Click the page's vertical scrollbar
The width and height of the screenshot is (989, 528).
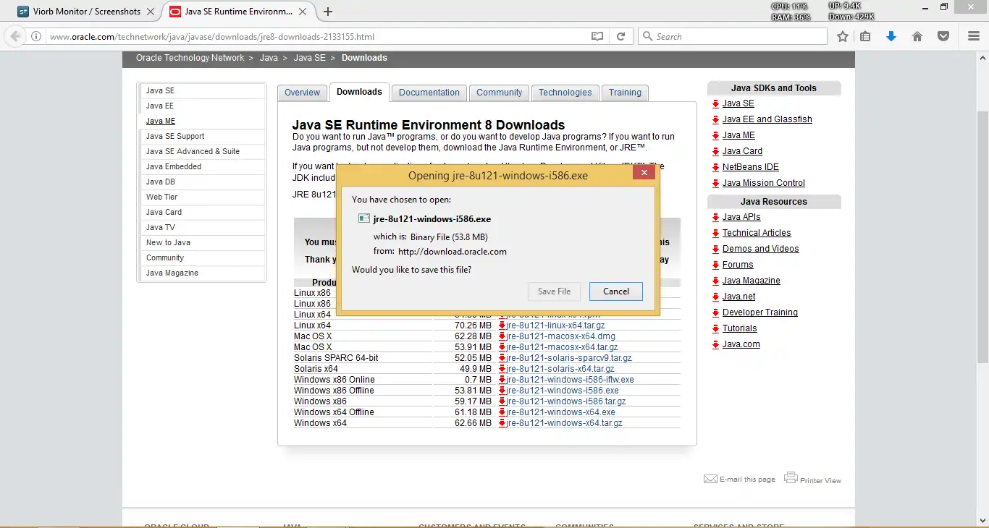point(982,237)
